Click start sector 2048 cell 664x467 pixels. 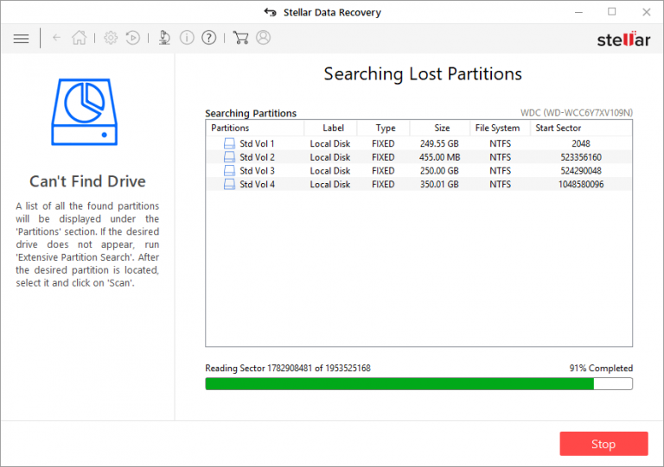[581, 143]
